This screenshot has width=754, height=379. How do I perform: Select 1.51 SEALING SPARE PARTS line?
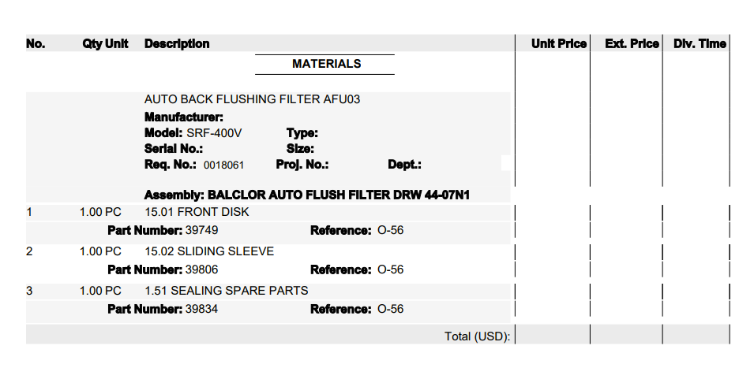(268, 291)
